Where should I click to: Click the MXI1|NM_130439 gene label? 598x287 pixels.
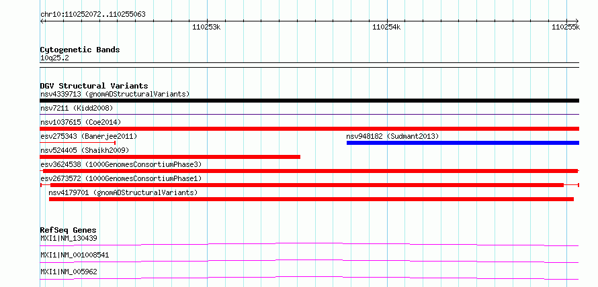tap(69, 238)
